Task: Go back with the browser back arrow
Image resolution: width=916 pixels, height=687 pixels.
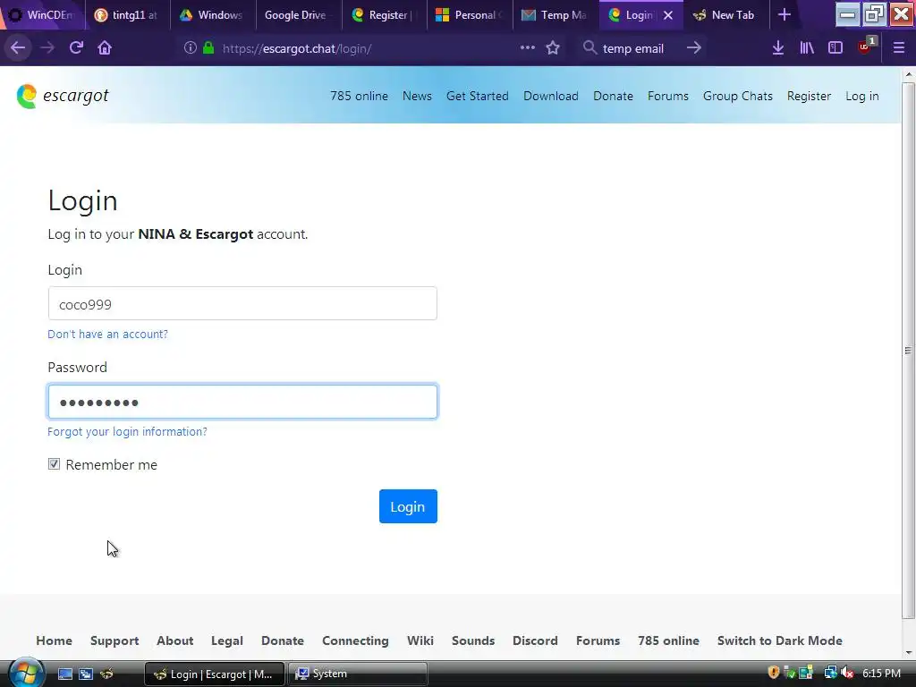Action: (18, 48)
